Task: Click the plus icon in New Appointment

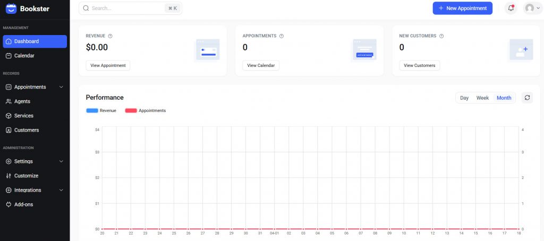Action: click(441, 8)
